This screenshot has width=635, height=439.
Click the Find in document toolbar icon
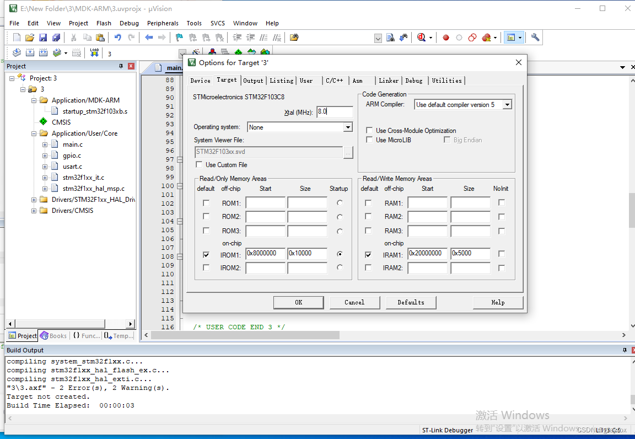coord(390,38)
